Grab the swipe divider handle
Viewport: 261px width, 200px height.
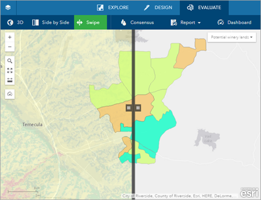[x=134, y=108]
